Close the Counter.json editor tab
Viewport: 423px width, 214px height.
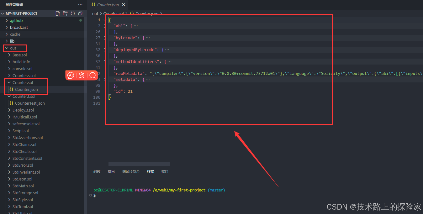tap(123, 5)
